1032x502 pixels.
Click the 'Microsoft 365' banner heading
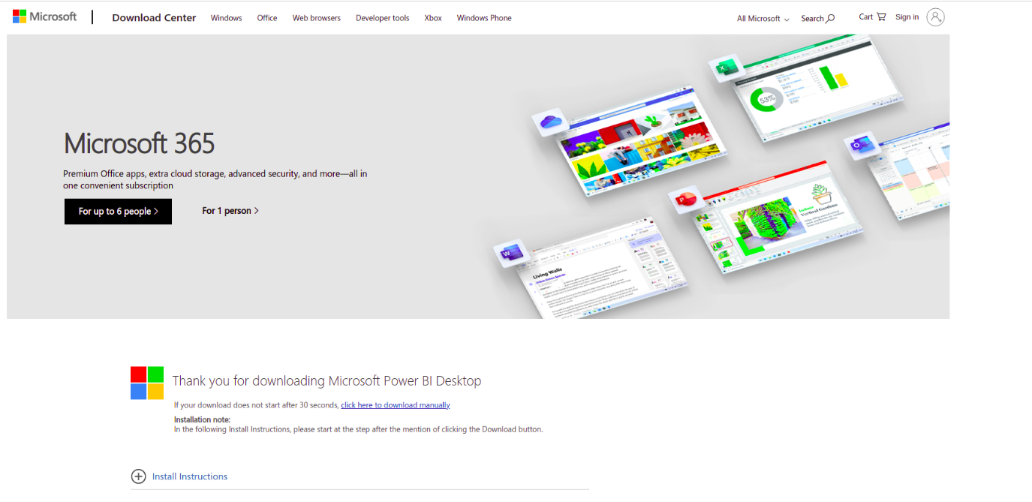139,143
